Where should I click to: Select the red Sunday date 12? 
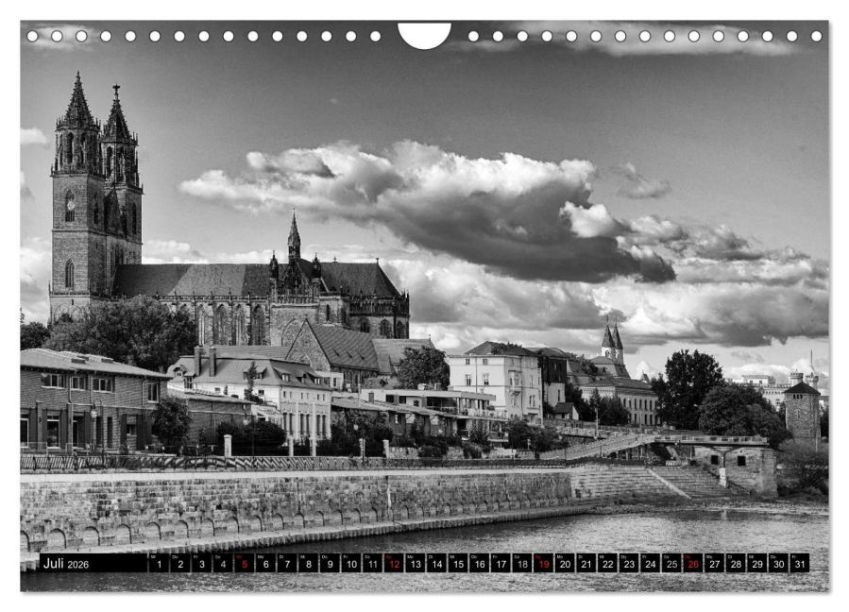[394, 564]
